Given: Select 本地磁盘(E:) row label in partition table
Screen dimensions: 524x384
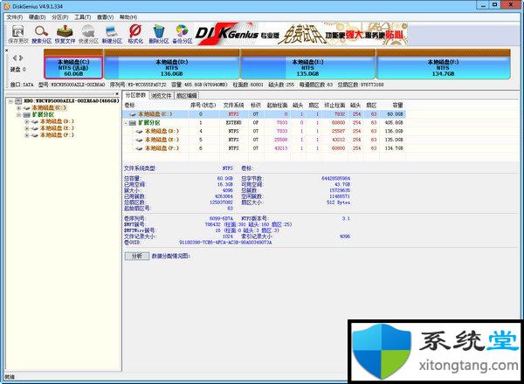Looking at the screenshot, I should (162, 140).
